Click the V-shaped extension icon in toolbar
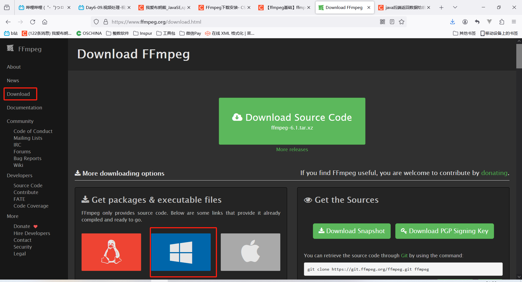 (x=489, y=22)
